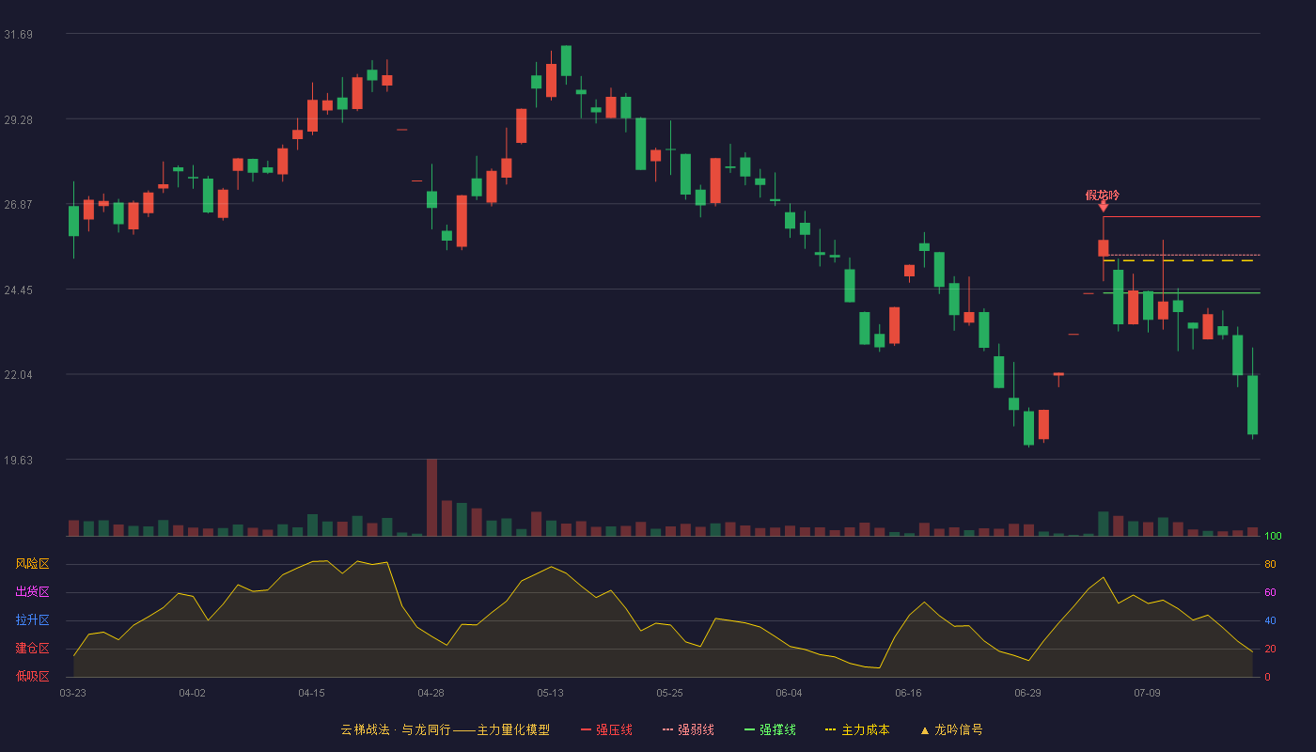Click the 31.69 price axis label
This screenshot has width=1316, height=752.
(18, 35)
